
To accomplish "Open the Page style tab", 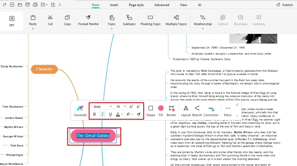I will pos(136,5).
